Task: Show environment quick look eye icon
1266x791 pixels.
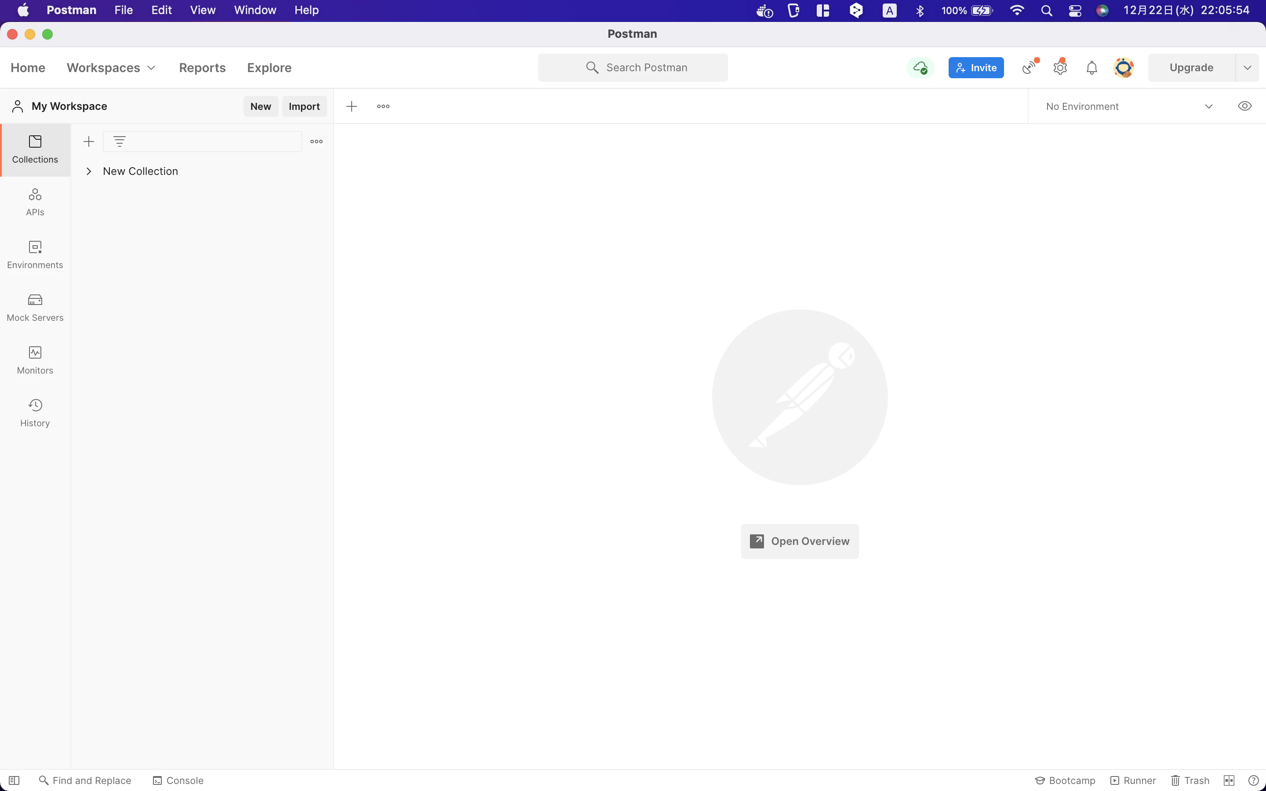Action: point(1244,106)
